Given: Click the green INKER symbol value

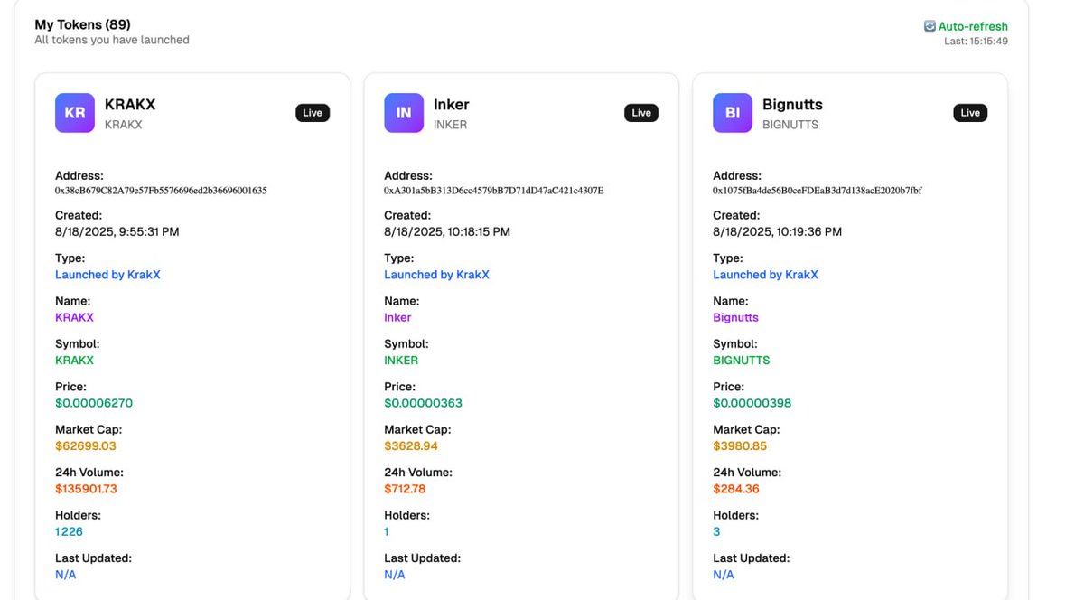Looking at the screenshot, I should point(401,361).
